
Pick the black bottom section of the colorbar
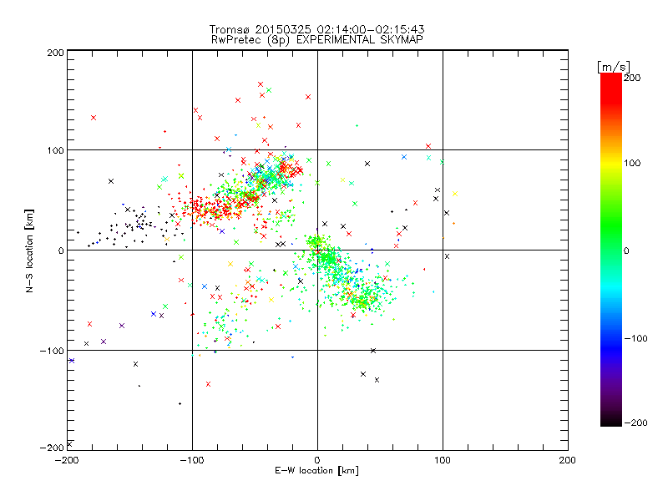pyautogui.click(x=611, y=420)
